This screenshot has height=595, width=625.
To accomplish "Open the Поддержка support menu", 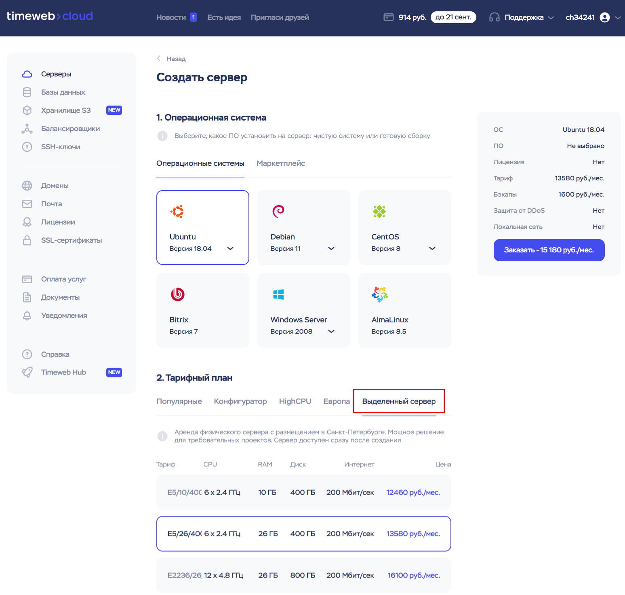I will click(524, 17).
